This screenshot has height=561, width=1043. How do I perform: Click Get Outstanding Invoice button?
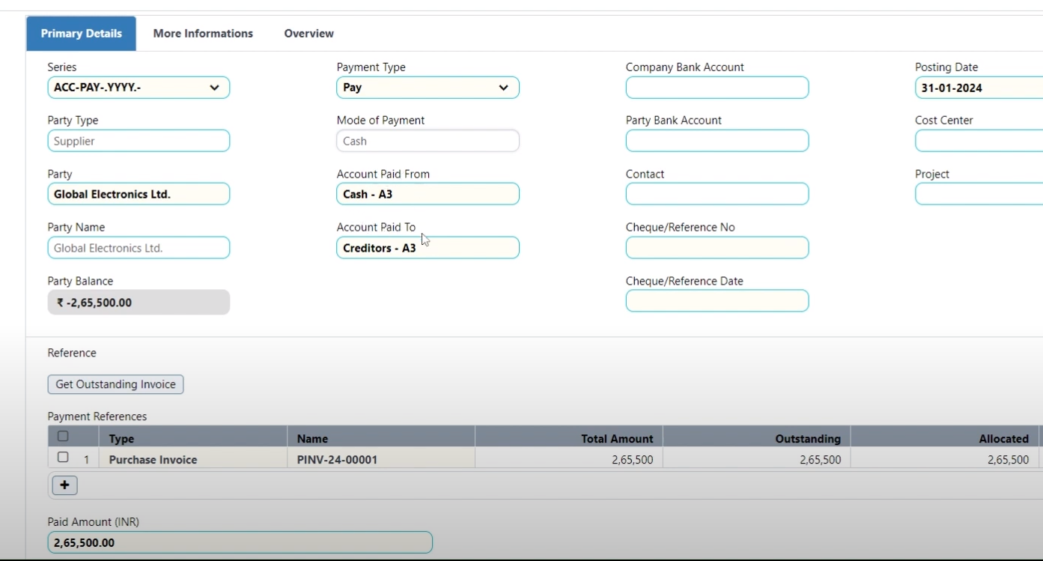coord(115,384)
